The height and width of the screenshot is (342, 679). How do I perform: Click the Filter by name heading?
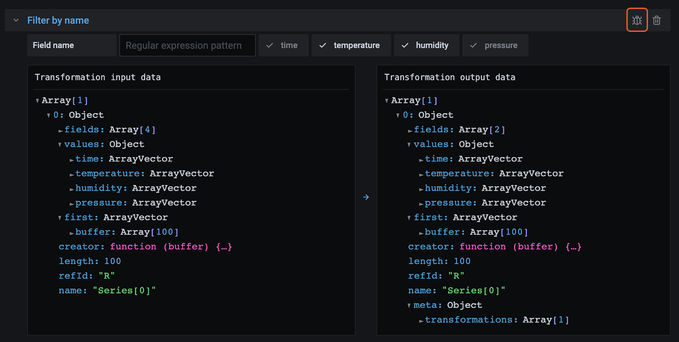[x=58, y=20]
